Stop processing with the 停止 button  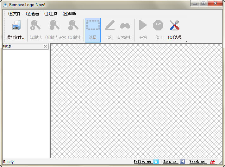(158, 25)
